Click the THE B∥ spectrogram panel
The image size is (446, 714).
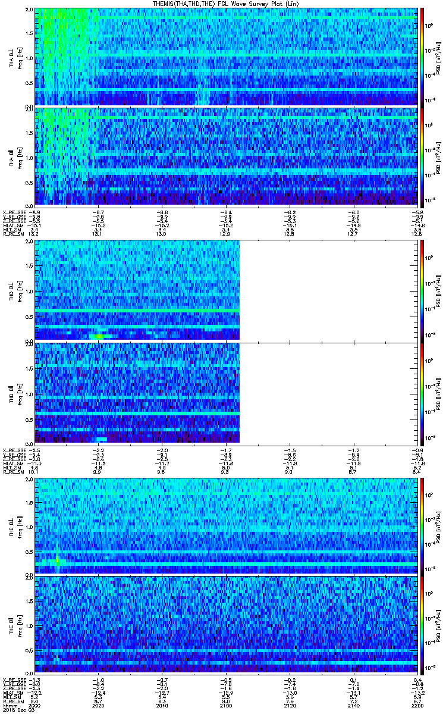pos(225,625)
